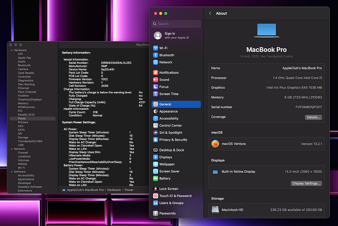The height and width of the screenshot is (226, 338).
Task: Select Apple Pay in Hardware list
Action: (x=24, y=58)
